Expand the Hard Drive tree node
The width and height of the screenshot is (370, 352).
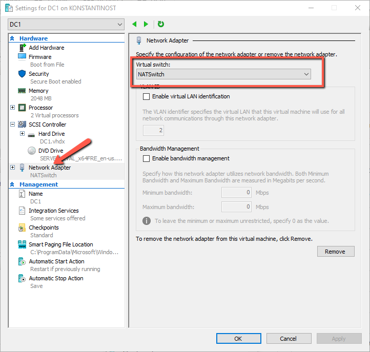pos(22,134)
